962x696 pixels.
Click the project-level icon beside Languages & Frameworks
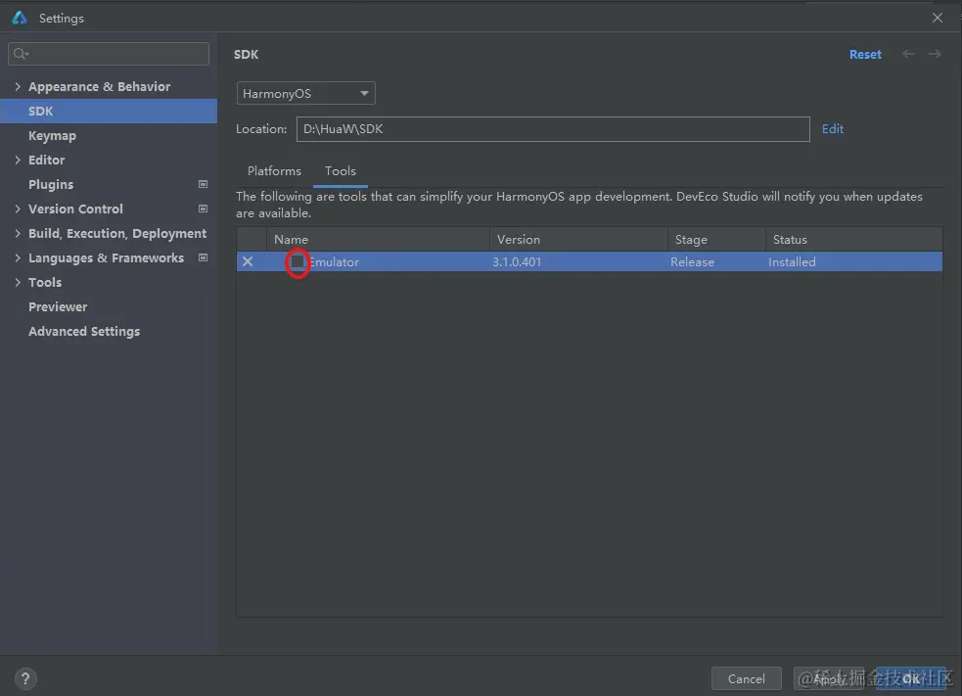point(204,257)
